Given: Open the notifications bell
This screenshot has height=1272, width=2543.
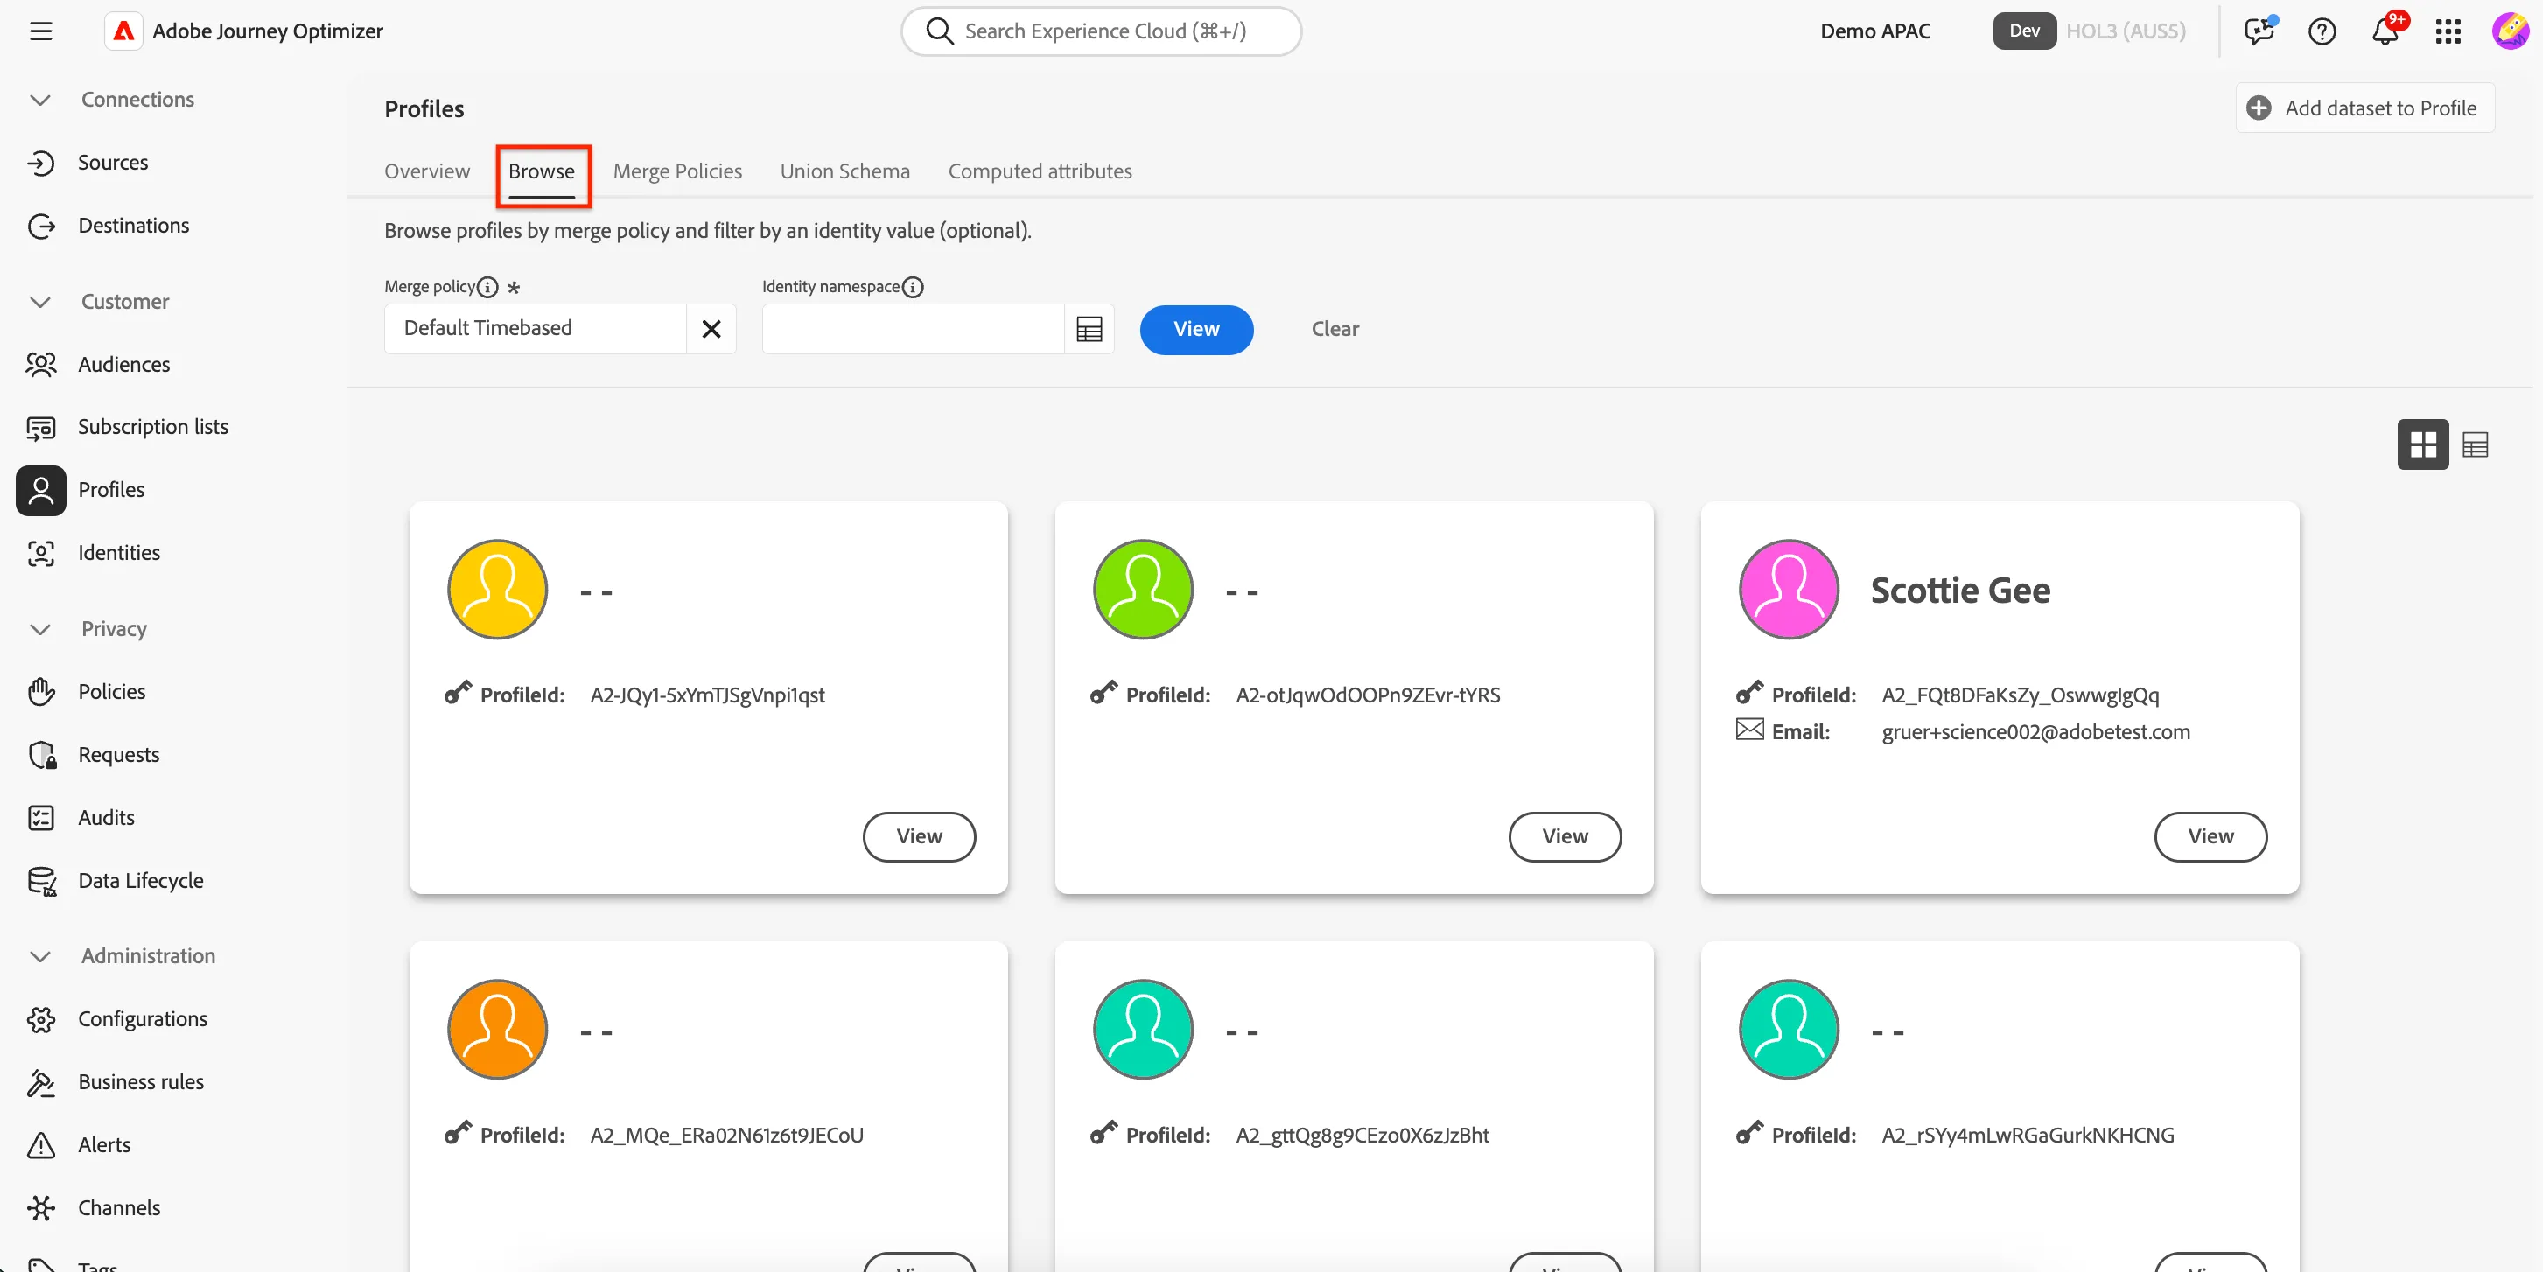Looking at the screenshot, I should 2385,31.
